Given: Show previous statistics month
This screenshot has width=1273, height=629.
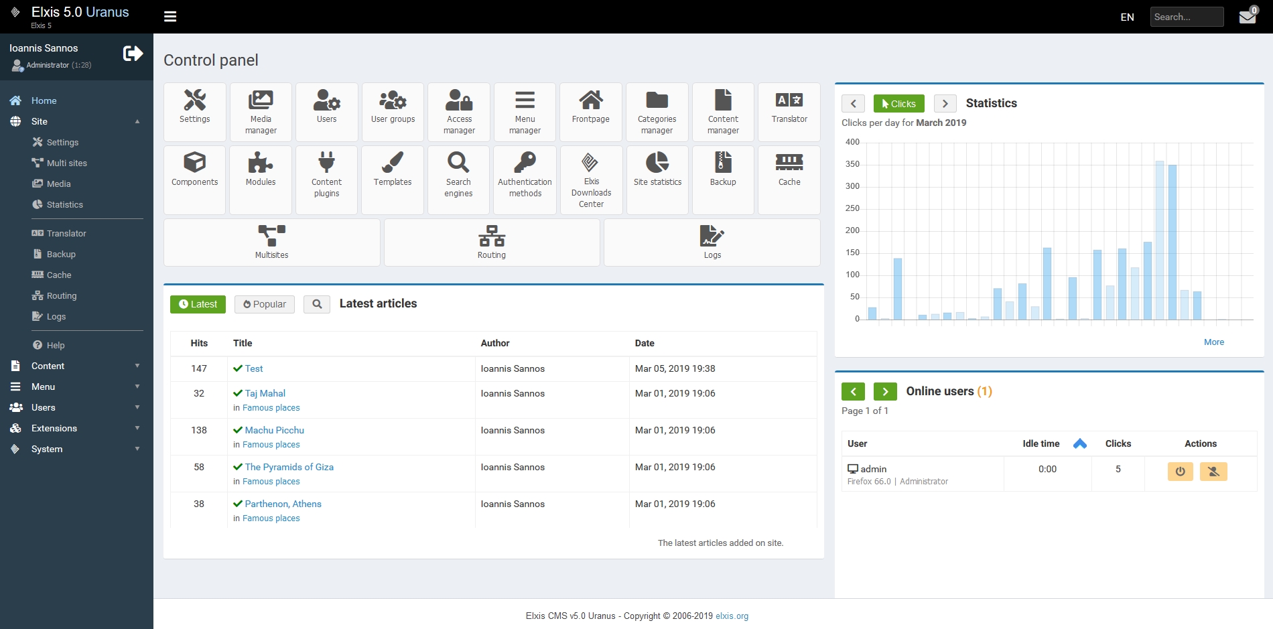Looking at the screenshot, I should coord(853,103).
